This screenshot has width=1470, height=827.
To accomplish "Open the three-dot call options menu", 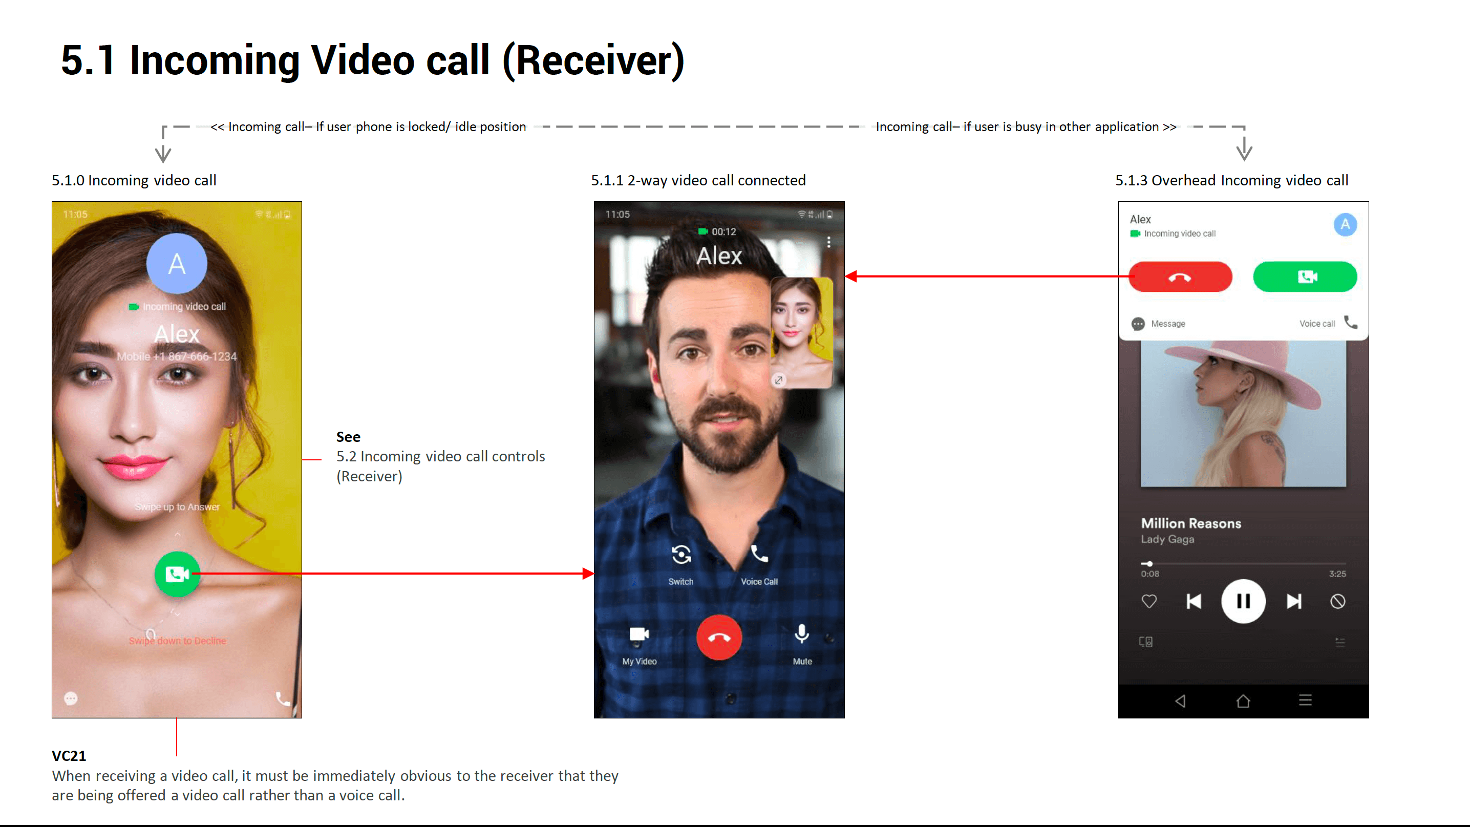I will pyautogui.click(x=828, y=242).
